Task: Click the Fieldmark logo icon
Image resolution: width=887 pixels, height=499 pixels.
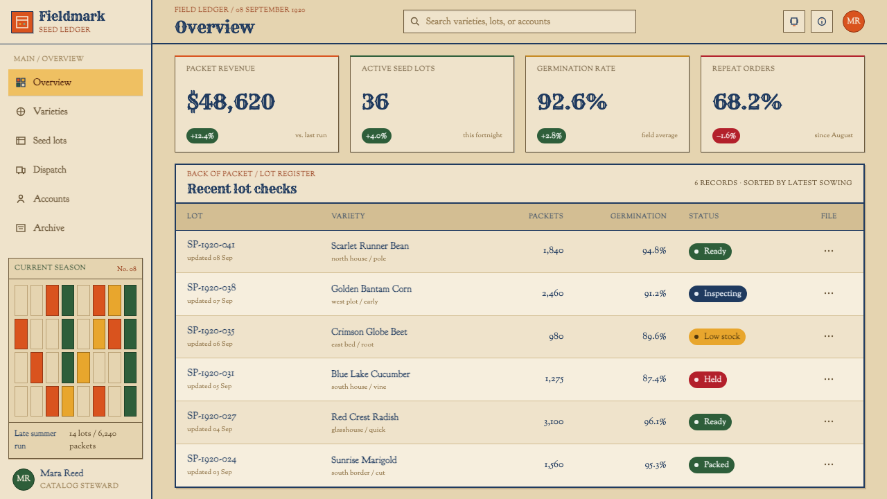Action: coord(22,22)
